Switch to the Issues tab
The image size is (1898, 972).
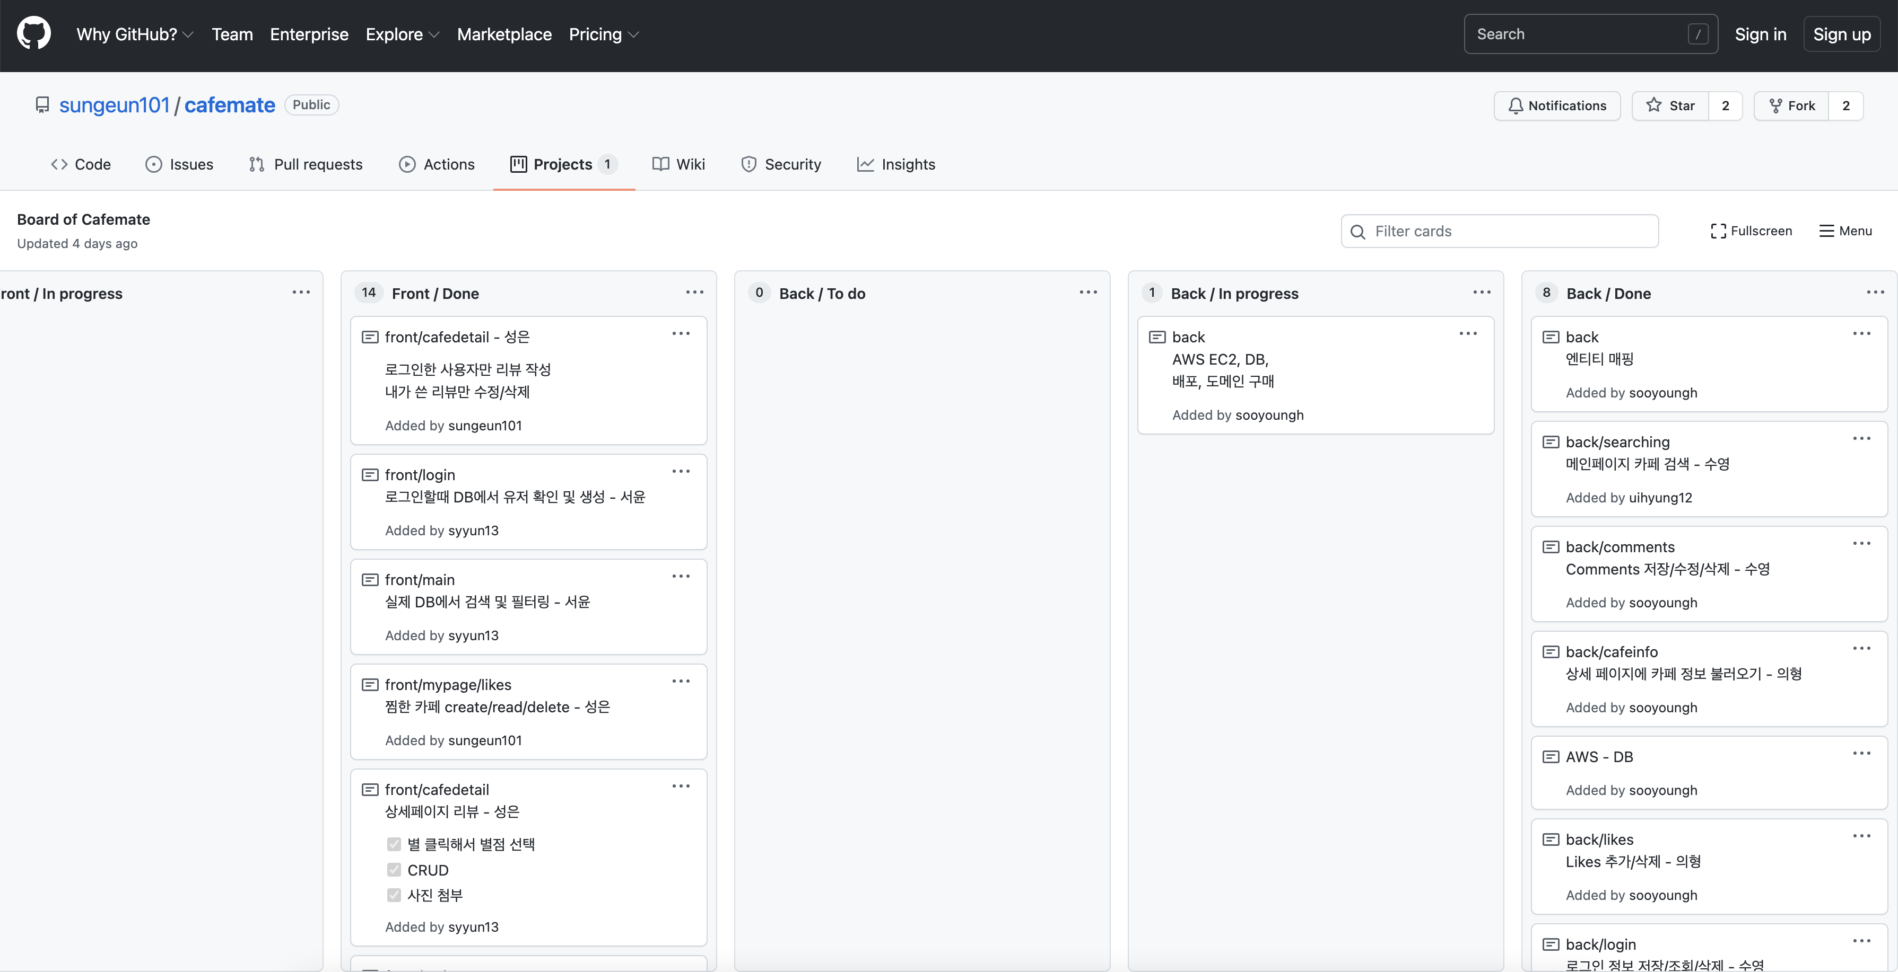tap(180, 164)
